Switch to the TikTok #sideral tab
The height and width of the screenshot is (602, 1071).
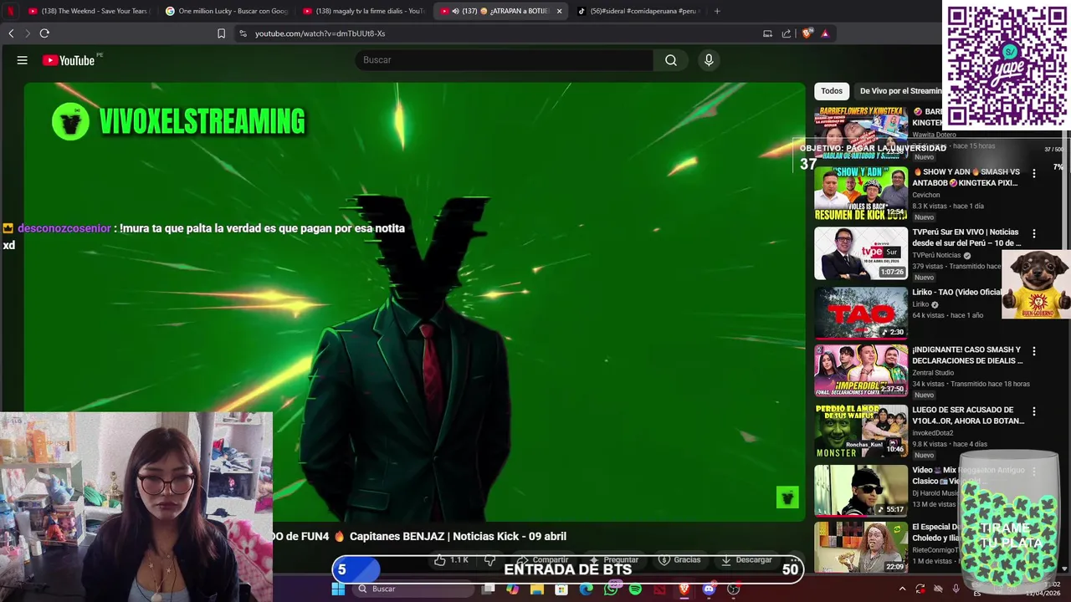638,11
